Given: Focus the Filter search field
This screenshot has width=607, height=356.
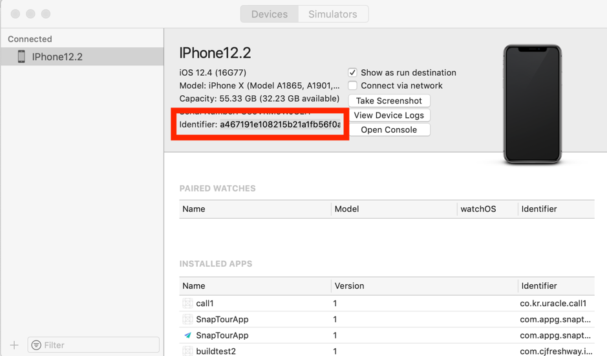Looking at the screenshot, I should coord(93,345).
